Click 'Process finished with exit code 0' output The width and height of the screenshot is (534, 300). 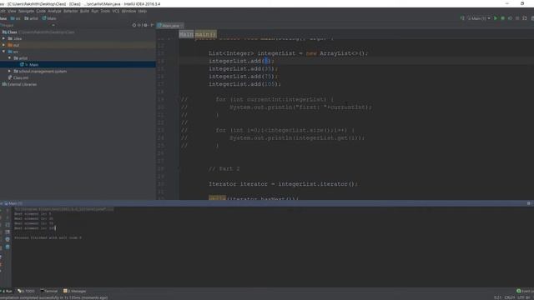48,237
